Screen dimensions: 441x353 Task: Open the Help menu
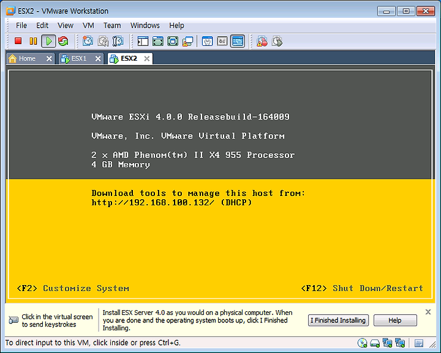pos(176,26)
